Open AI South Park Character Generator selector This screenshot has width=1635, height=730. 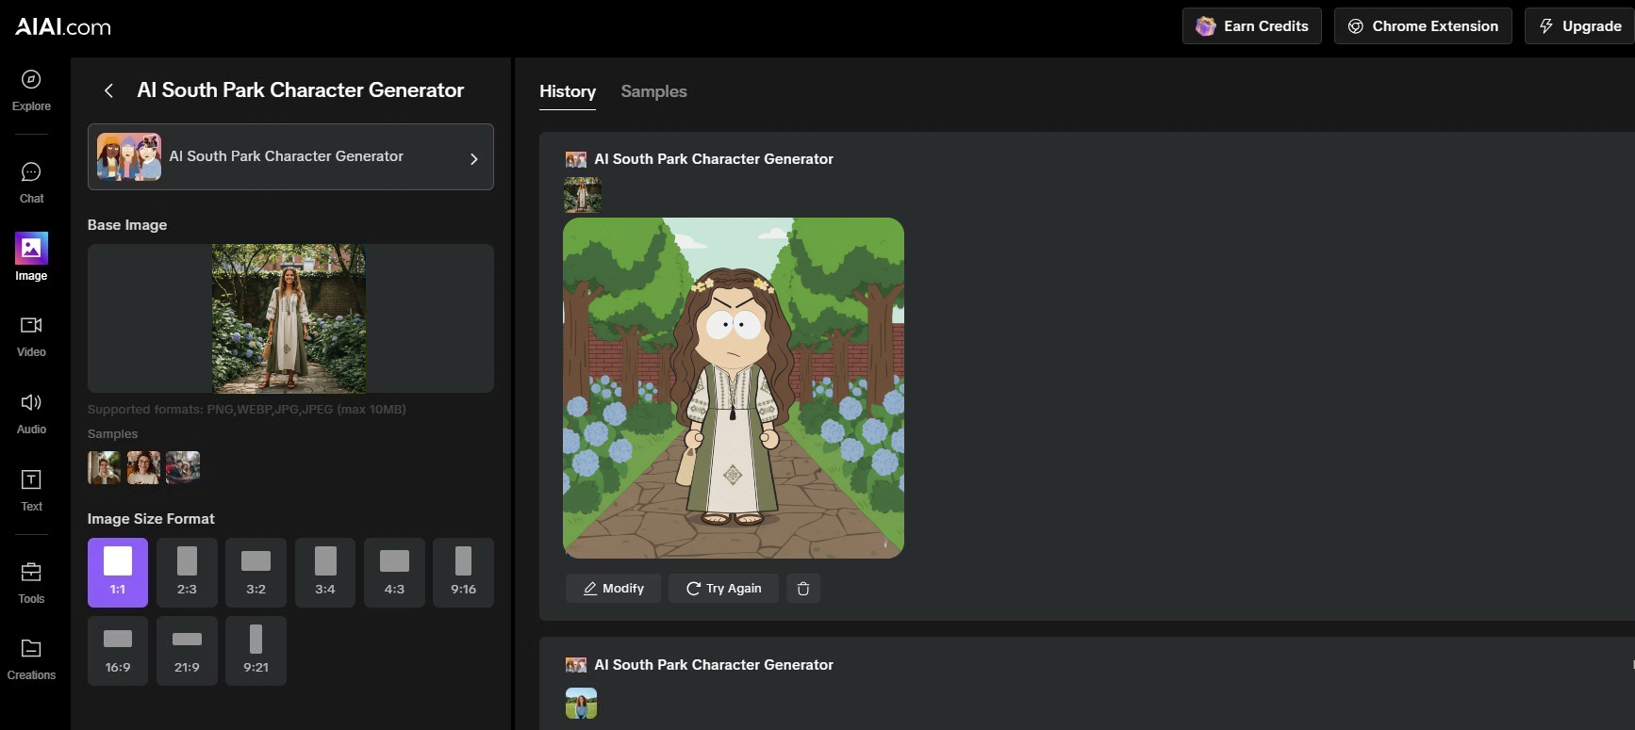290,157
